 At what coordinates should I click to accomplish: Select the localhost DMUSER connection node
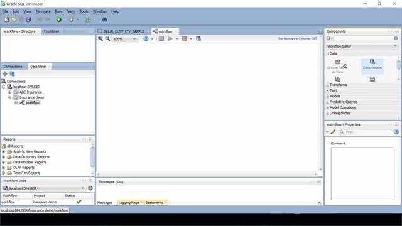click(x=26, y=87)
